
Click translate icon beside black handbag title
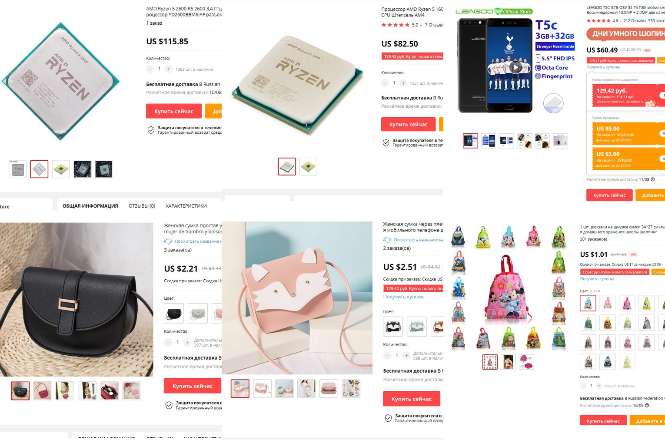168,241
